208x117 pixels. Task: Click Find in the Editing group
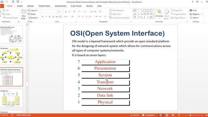[x=193, y=10]
